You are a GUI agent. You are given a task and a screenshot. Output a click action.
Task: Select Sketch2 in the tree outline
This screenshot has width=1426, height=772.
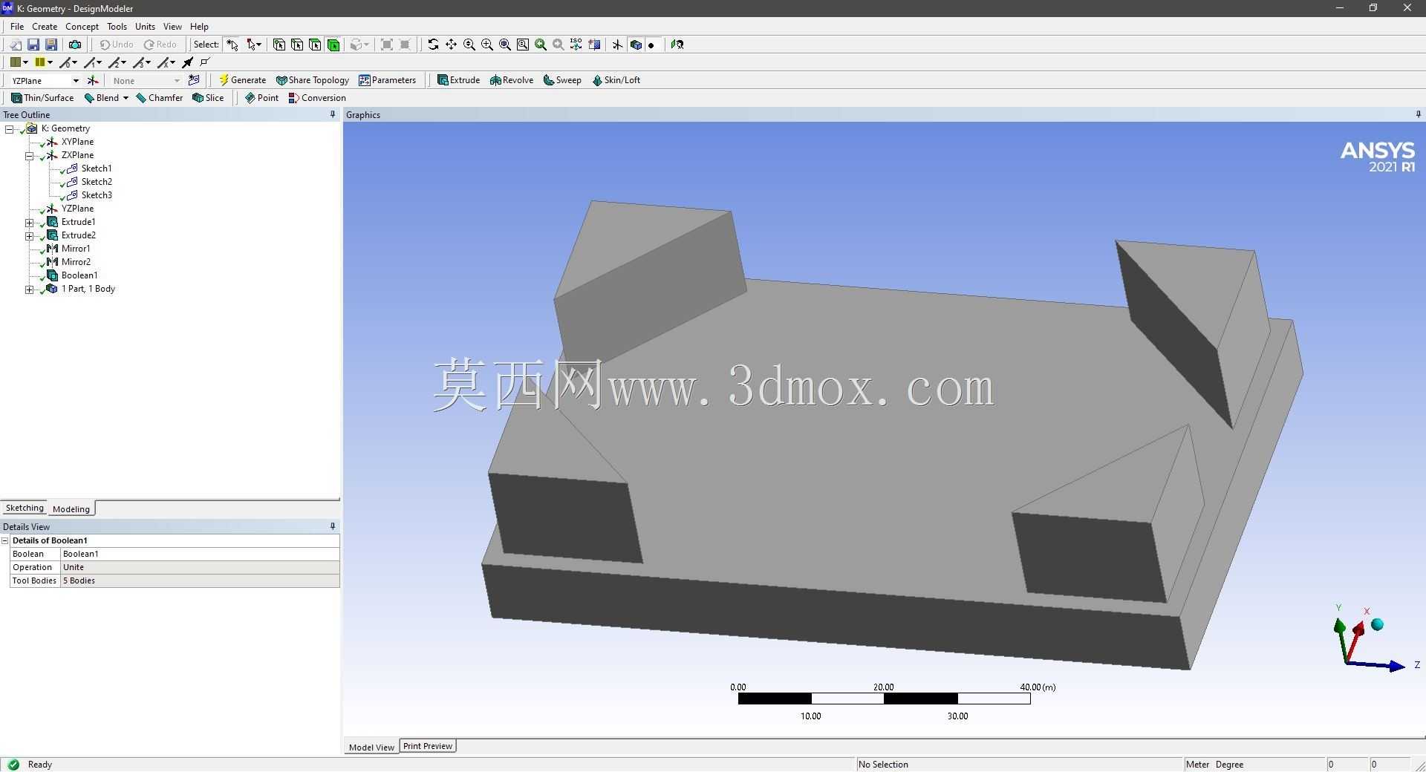(x=97, y=182)
